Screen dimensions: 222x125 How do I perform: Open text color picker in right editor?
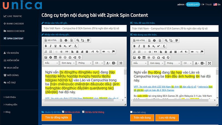[197, 63]
